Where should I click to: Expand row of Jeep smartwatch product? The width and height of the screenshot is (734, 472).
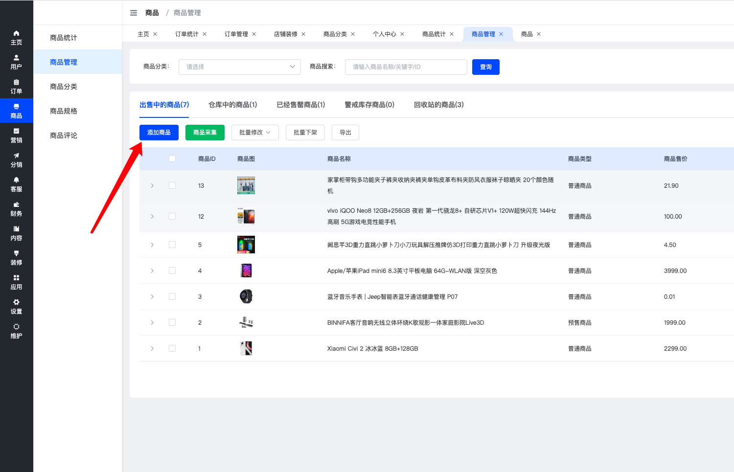coord(152,296)
